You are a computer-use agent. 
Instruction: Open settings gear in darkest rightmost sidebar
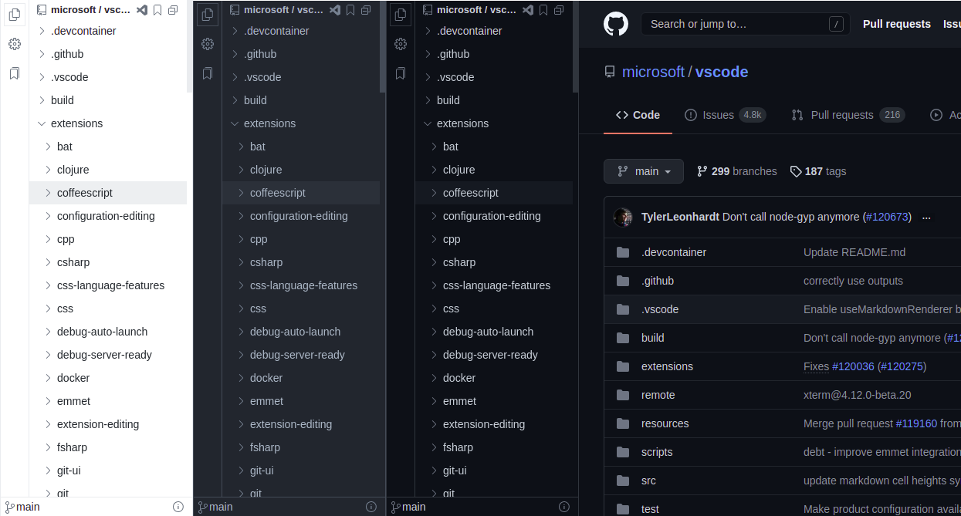[x=400, y=44]
